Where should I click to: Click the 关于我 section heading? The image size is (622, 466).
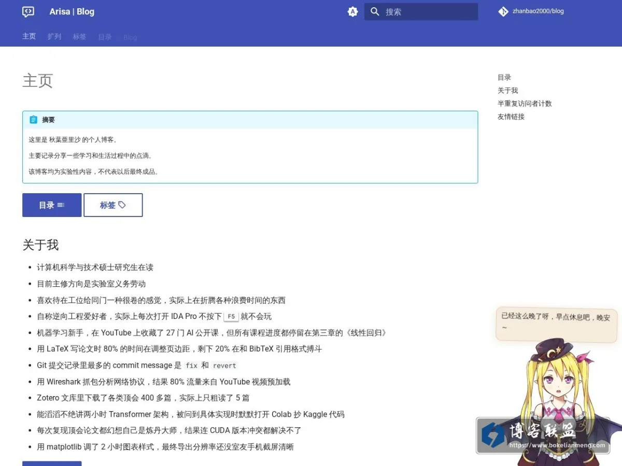coord(40,245)
